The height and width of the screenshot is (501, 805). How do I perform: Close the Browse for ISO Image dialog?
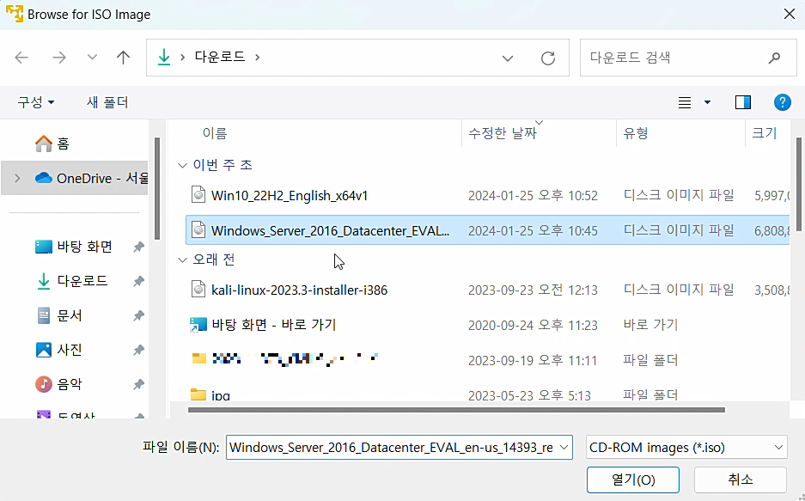pyautogui.click(x=790, y=14)
